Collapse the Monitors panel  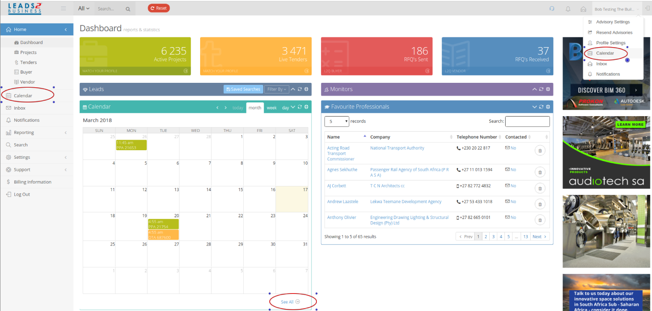coord(534,89)
